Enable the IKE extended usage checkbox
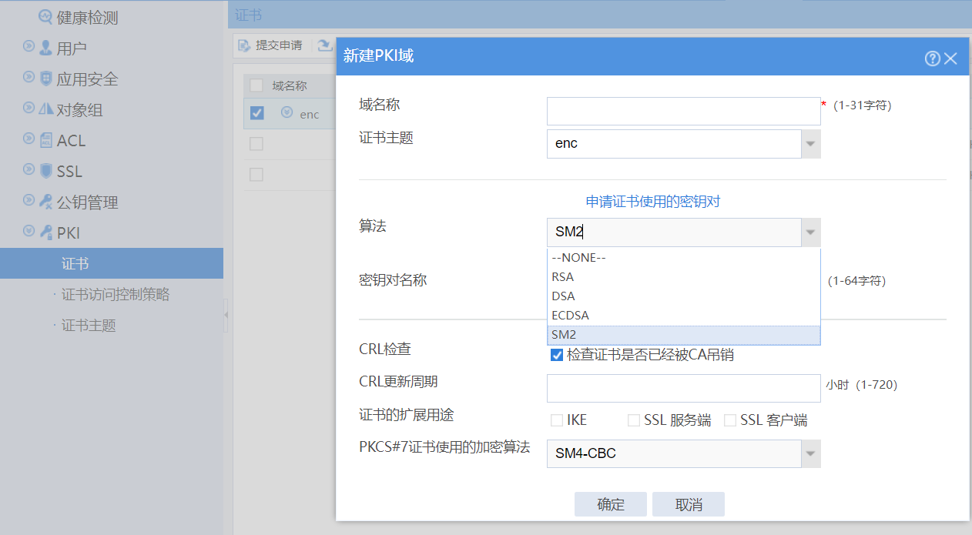 tap(557, 420)
